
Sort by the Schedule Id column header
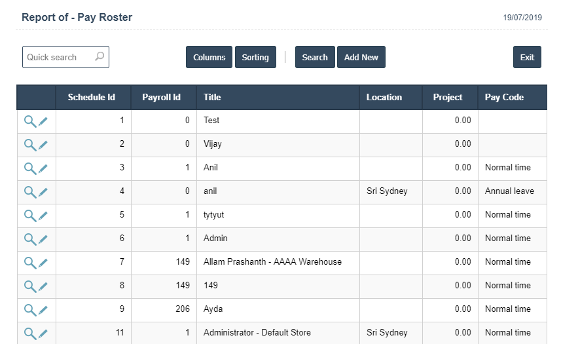(x=92, y=97)
